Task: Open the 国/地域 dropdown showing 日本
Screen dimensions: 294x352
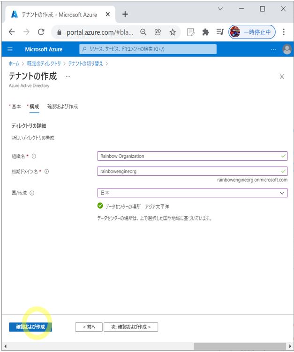Action: [192, 193]
